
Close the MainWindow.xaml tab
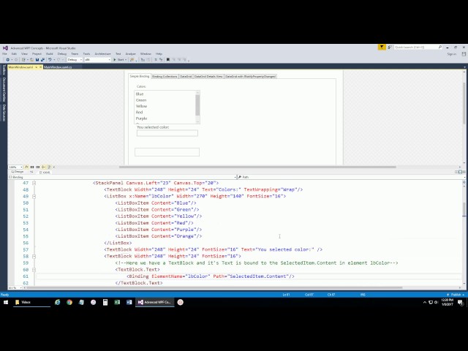tap(41, 67)
